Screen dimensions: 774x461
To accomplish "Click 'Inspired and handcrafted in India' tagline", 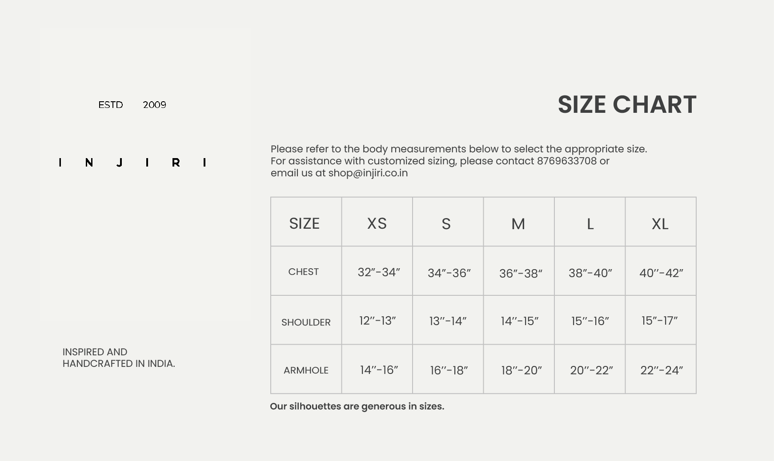I will point(119,358).
